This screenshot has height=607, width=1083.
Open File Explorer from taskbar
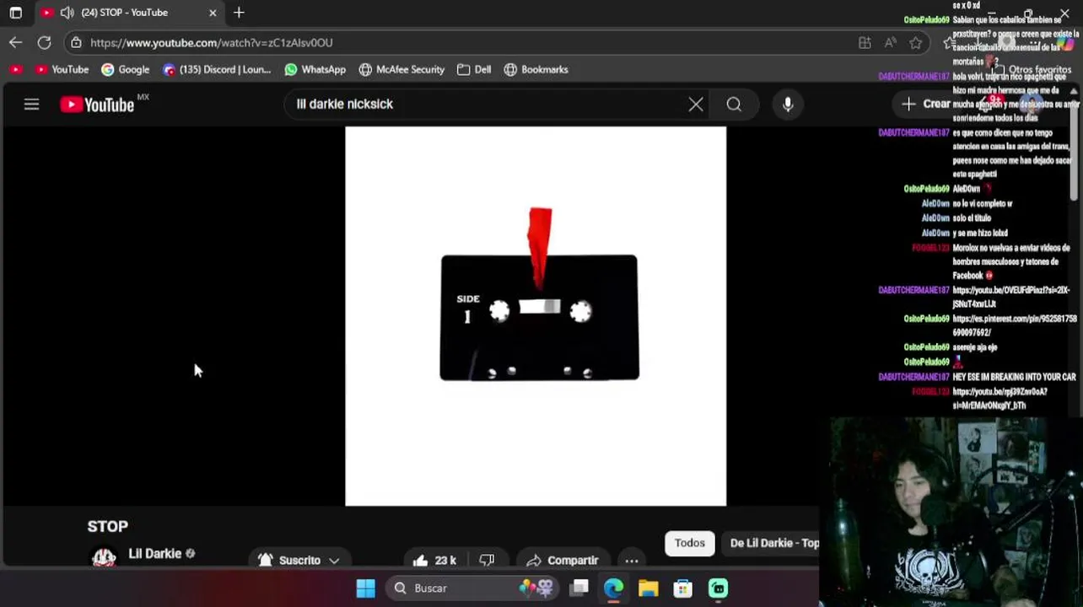(648, 588)
